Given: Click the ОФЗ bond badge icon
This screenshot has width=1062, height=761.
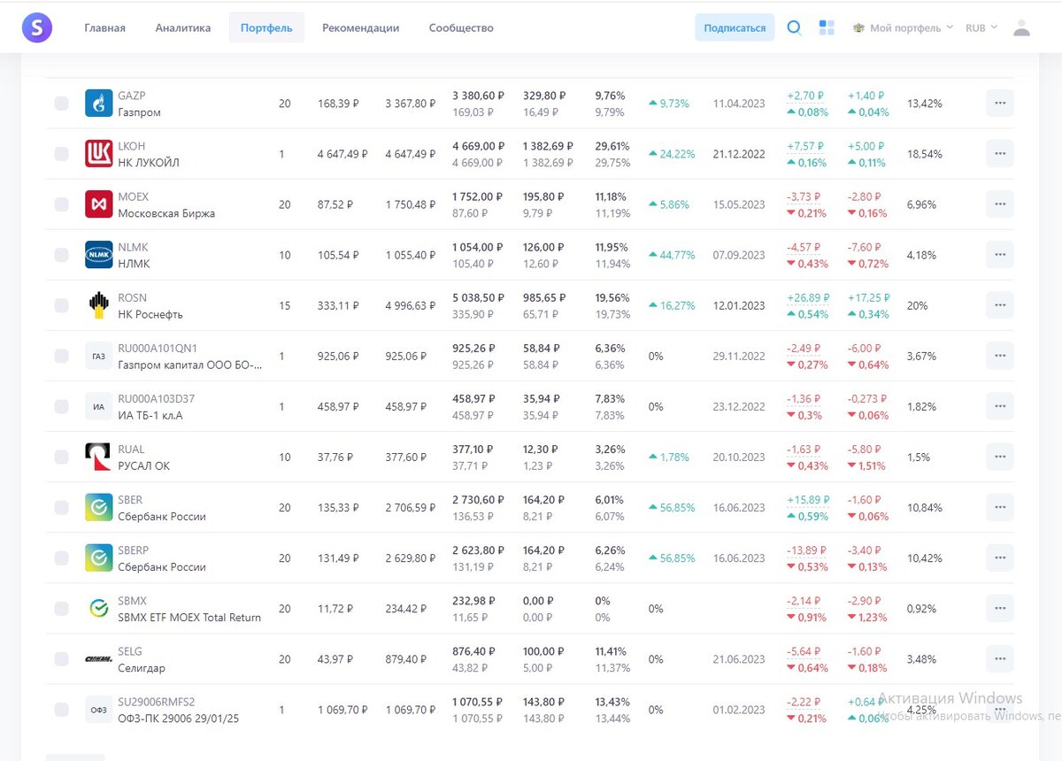Looking at the screenshot, I should (x=98, y=709).
